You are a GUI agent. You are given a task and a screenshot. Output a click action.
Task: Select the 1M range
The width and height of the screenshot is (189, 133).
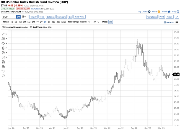coord(20,22)
